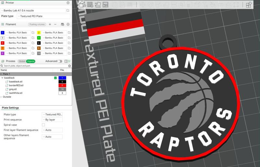Edit filament 3 preset icon
This screenshot has width=260, height=167.
click(33, 38)
